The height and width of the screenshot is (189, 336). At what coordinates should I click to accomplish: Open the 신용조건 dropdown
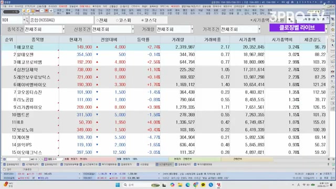[133, 29]
